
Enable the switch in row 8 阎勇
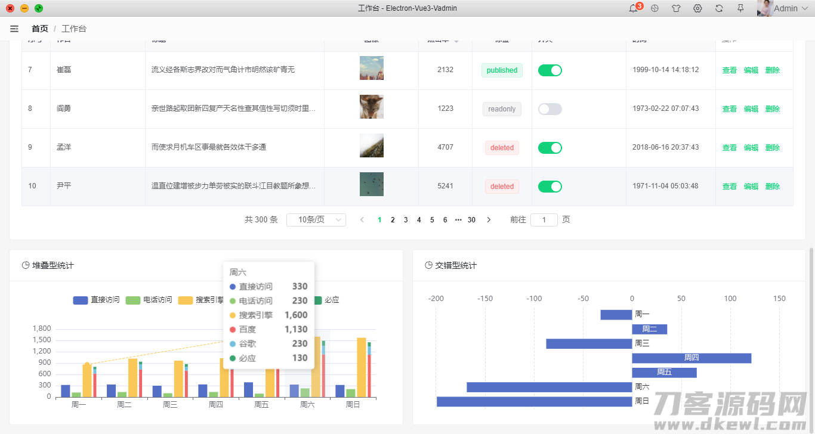pos(550,109)
